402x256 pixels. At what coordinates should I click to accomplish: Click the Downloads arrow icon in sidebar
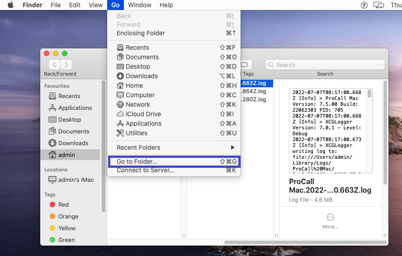pyautogui.click(x=52, y=143)
